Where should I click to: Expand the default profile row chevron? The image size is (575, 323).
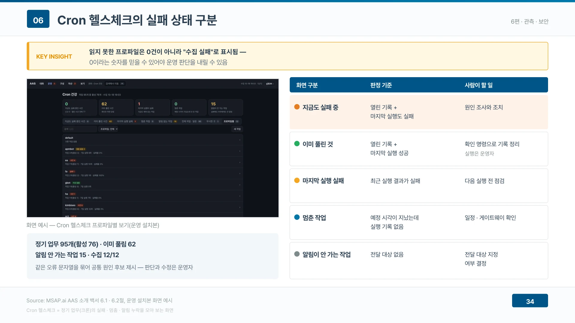[240, 140]
